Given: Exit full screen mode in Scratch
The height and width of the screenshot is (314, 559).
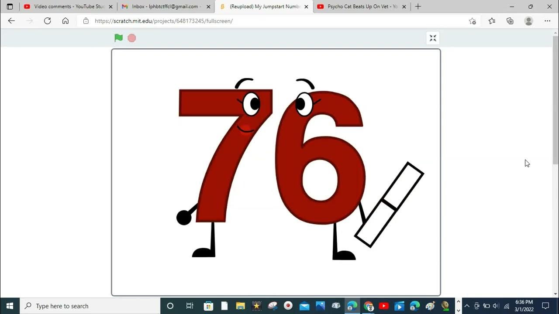Looking at the screenshot, I should click(433, 38).
